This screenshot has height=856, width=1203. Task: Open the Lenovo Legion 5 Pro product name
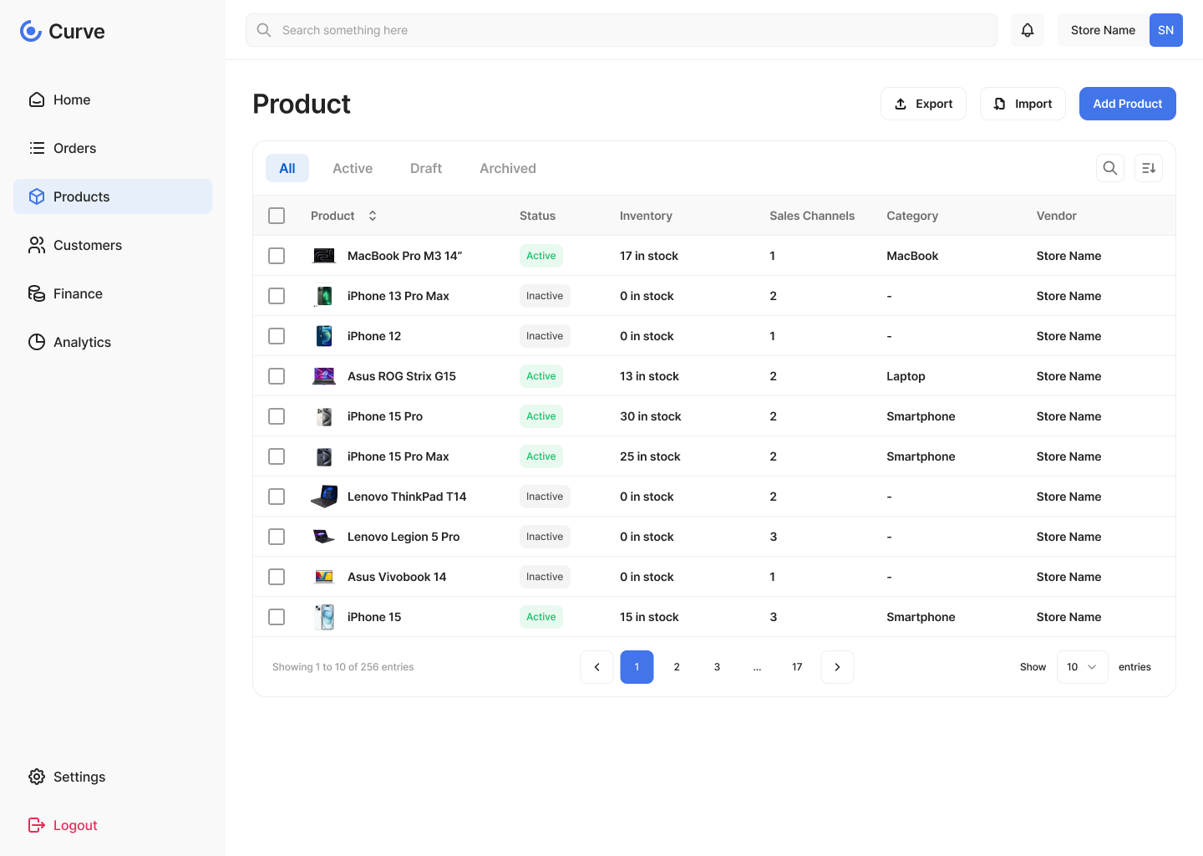tap(404, 537)
